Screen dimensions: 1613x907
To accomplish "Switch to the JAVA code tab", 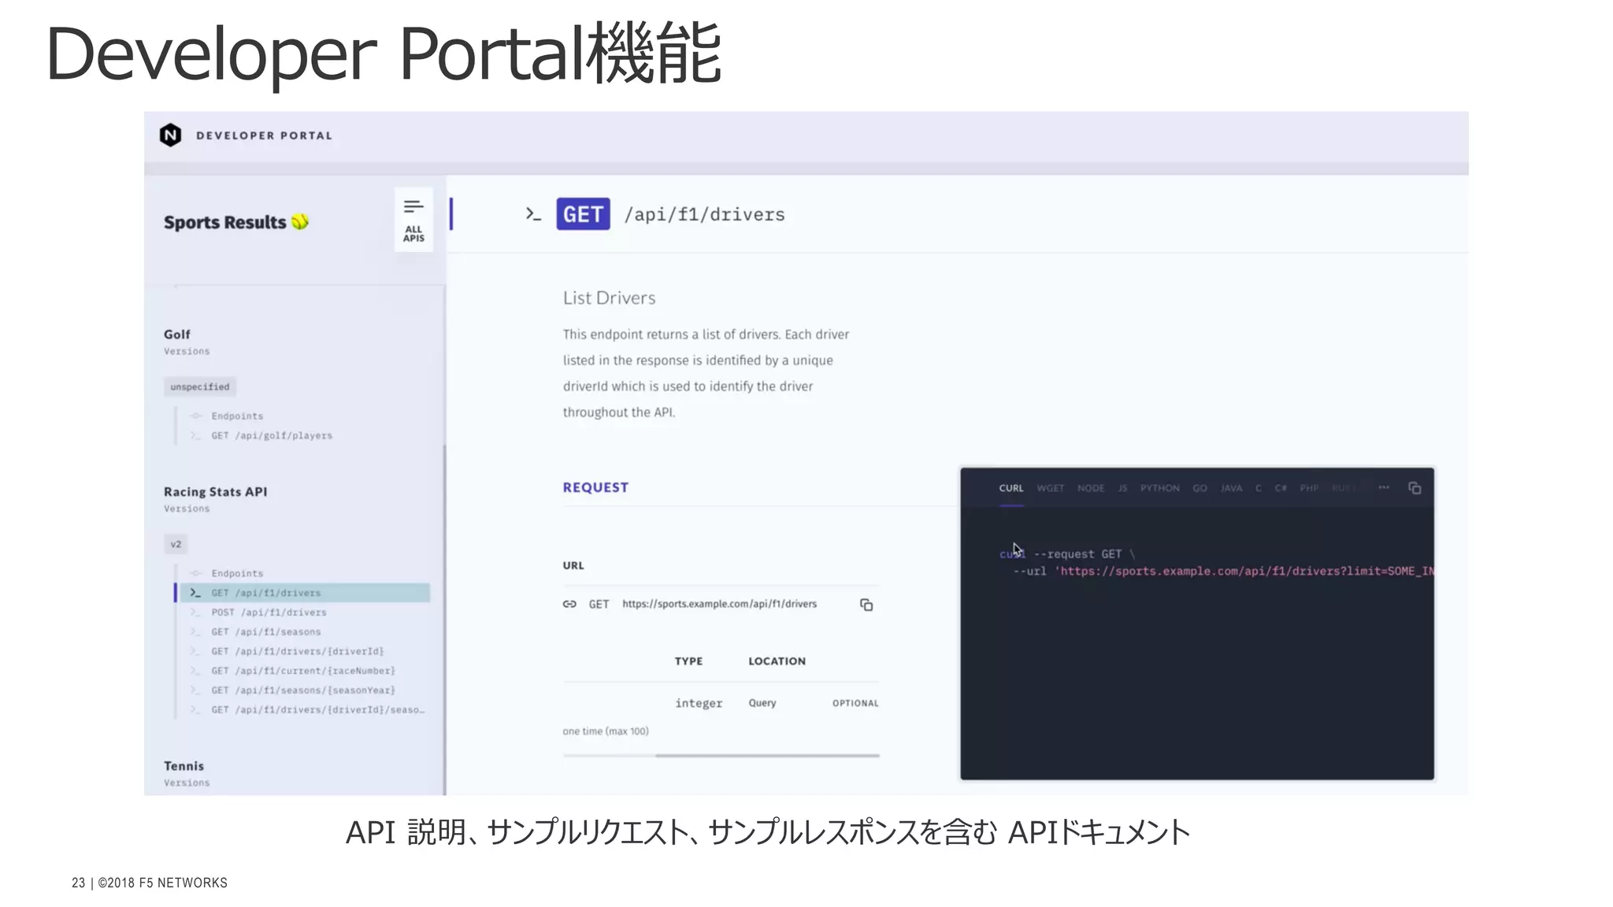I will (x=1231, y=488).
